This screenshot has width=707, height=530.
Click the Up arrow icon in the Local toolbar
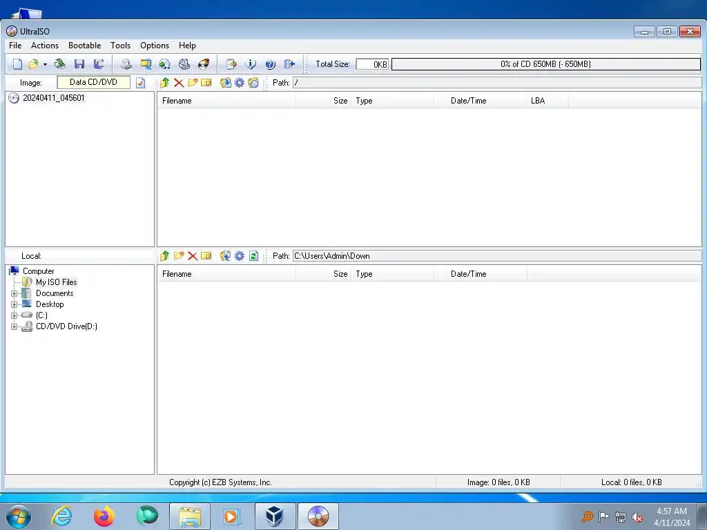click(164, 256)
